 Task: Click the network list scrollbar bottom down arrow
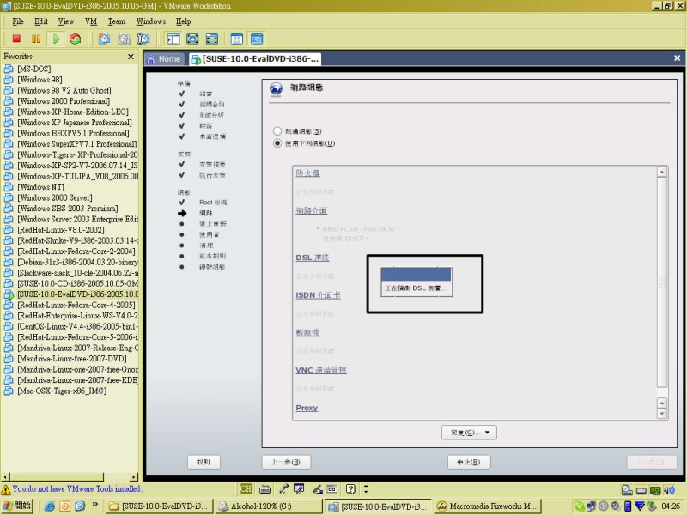pyautogui.click(x=662, y=414)
